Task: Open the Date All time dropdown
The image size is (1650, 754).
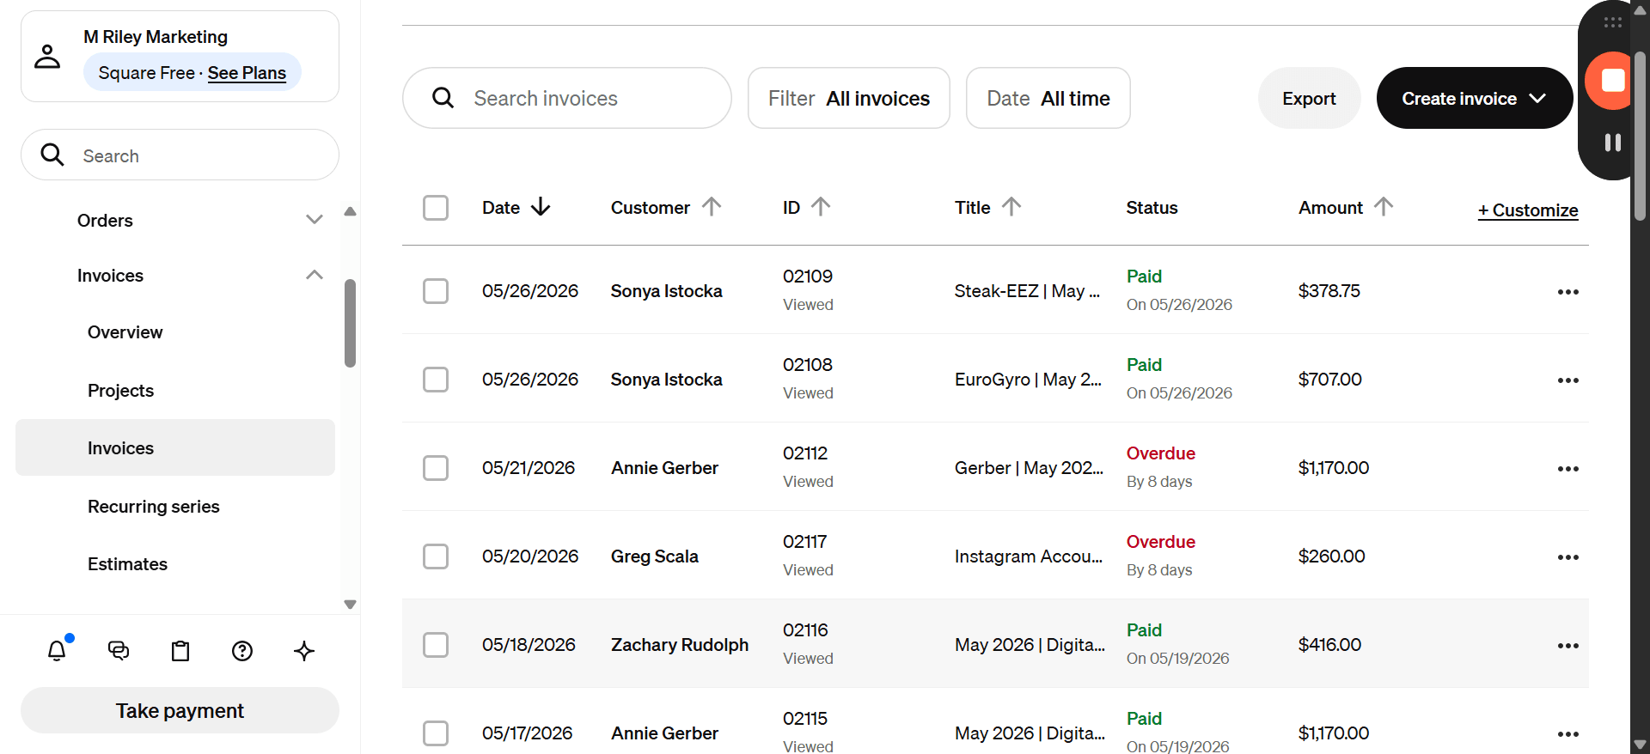Action: 1048,98
